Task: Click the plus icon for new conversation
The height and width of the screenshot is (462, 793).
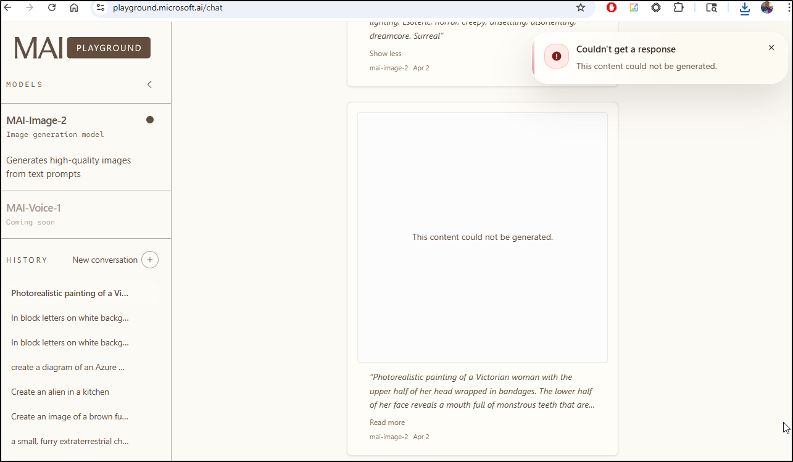Action: 150,260
